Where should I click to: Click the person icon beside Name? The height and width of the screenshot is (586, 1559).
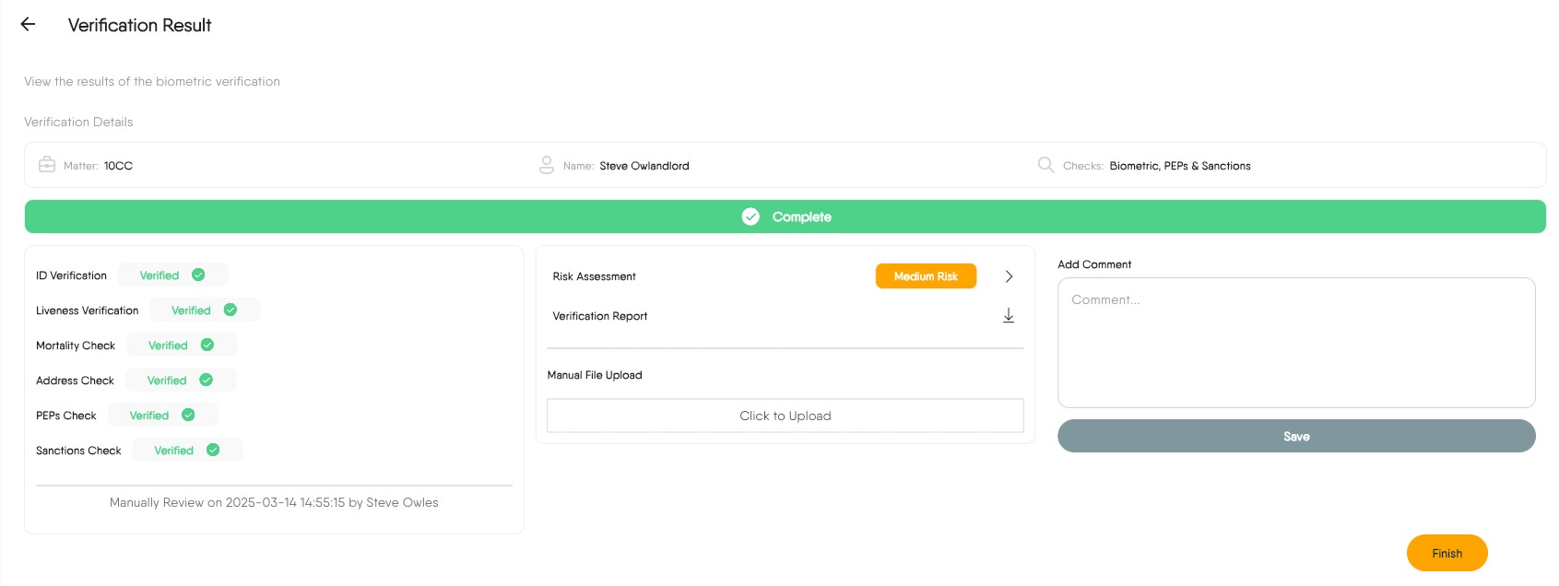(547, 165)
